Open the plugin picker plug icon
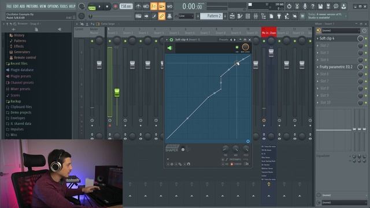The height and width of the screenshot is (208, 370). pyautogui.click(x=279, y=16)
